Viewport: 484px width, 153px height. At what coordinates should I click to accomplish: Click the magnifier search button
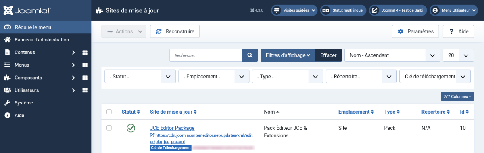click(250, 55)
